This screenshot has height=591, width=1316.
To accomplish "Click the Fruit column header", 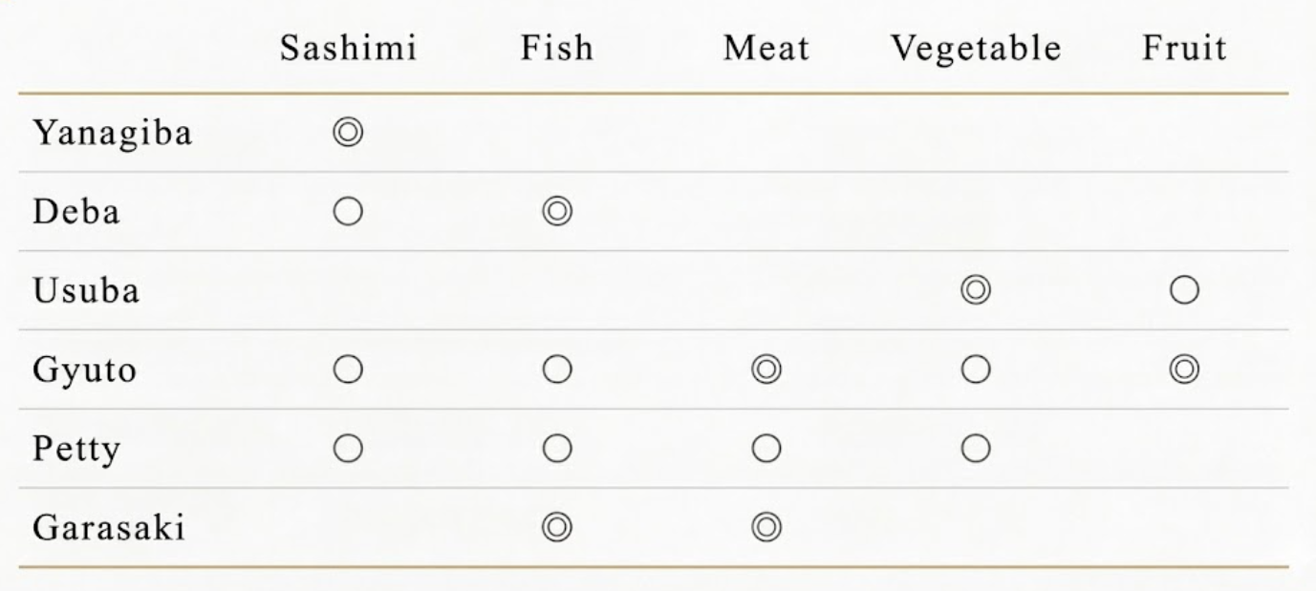I will [1183, 49].
